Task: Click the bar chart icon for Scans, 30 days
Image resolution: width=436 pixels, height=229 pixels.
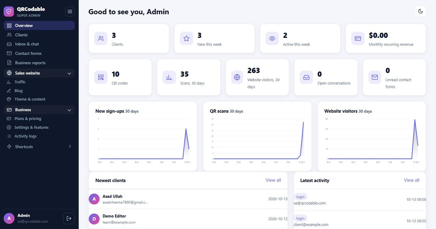Action: 169,77
